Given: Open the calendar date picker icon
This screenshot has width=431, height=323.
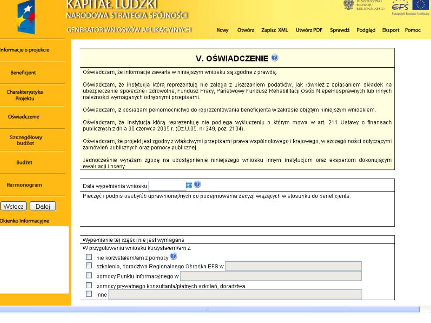Looking at the screenshot, I should click(189, 185).
